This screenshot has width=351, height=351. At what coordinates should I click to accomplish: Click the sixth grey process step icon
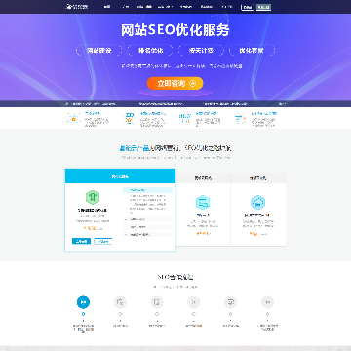tap(267, 302)
